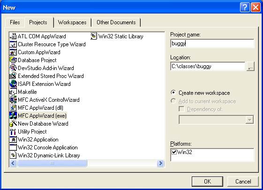Select the "Makefile" label
Viewport: 263px width, 190px height.
27,92
